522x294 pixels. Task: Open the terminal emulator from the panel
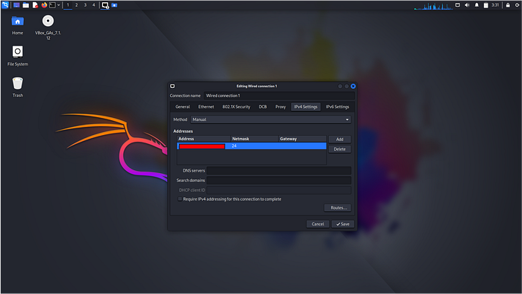tap(53, 5)
